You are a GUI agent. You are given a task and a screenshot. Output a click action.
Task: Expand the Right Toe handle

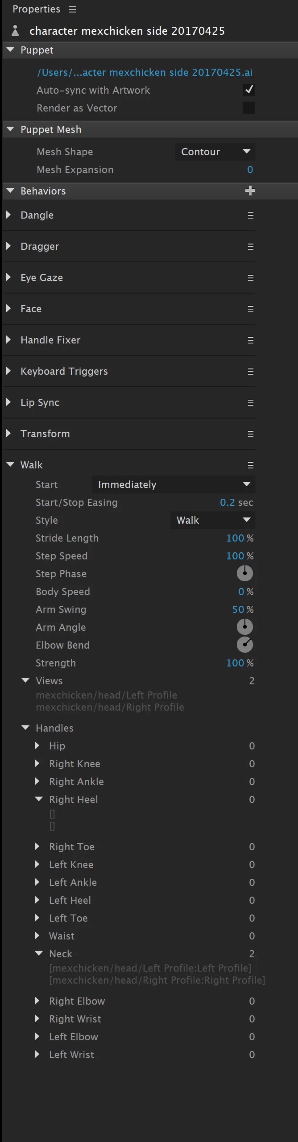pyautogui.click(x=37, y=847)
